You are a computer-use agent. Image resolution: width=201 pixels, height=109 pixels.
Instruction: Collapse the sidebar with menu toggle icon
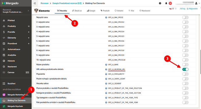(35, 3)
